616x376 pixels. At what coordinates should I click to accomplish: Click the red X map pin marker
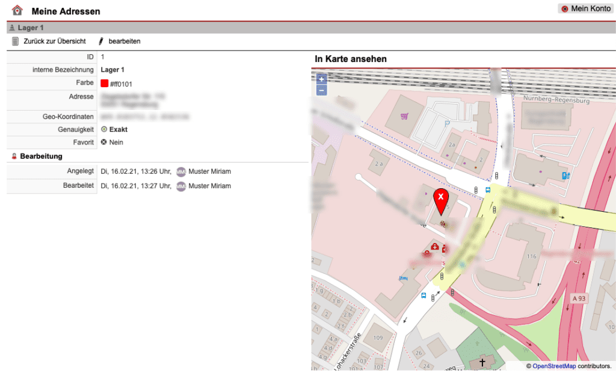coord(442,199)
